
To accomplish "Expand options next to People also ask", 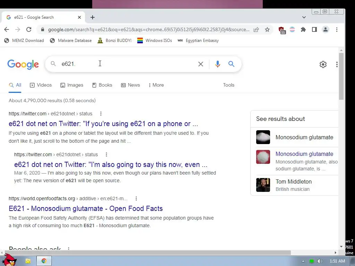I will tap(69, 249).
